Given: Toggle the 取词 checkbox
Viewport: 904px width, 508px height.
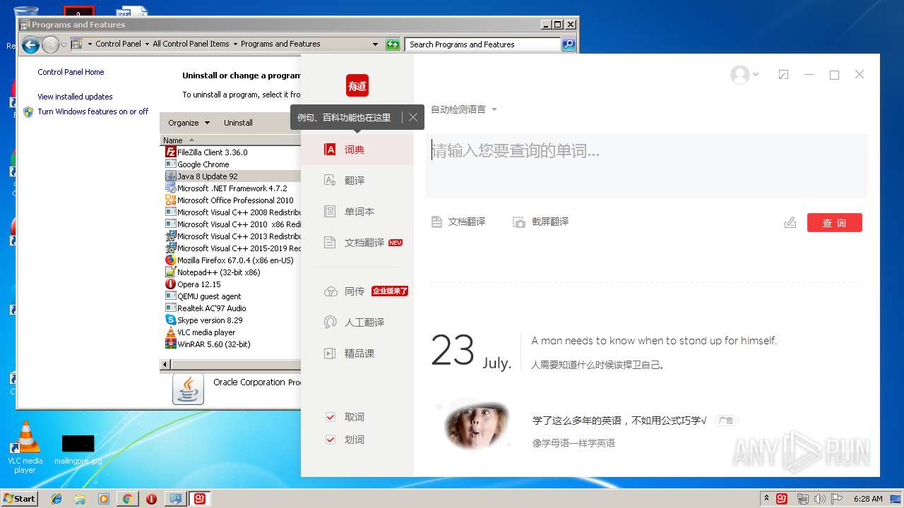Looking at the screenshot, I should (x=331, y=417).
